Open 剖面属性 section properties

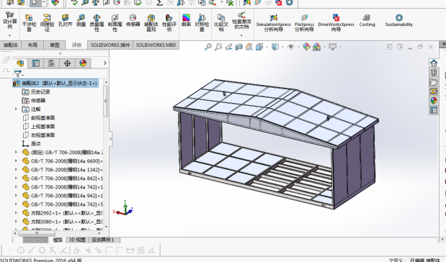[115, 23]
